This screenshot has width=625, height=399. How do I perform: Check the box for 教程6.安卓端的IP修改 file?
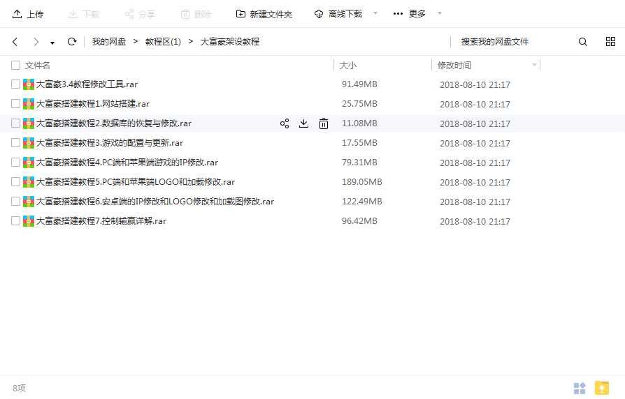click(x=15, y=202)
